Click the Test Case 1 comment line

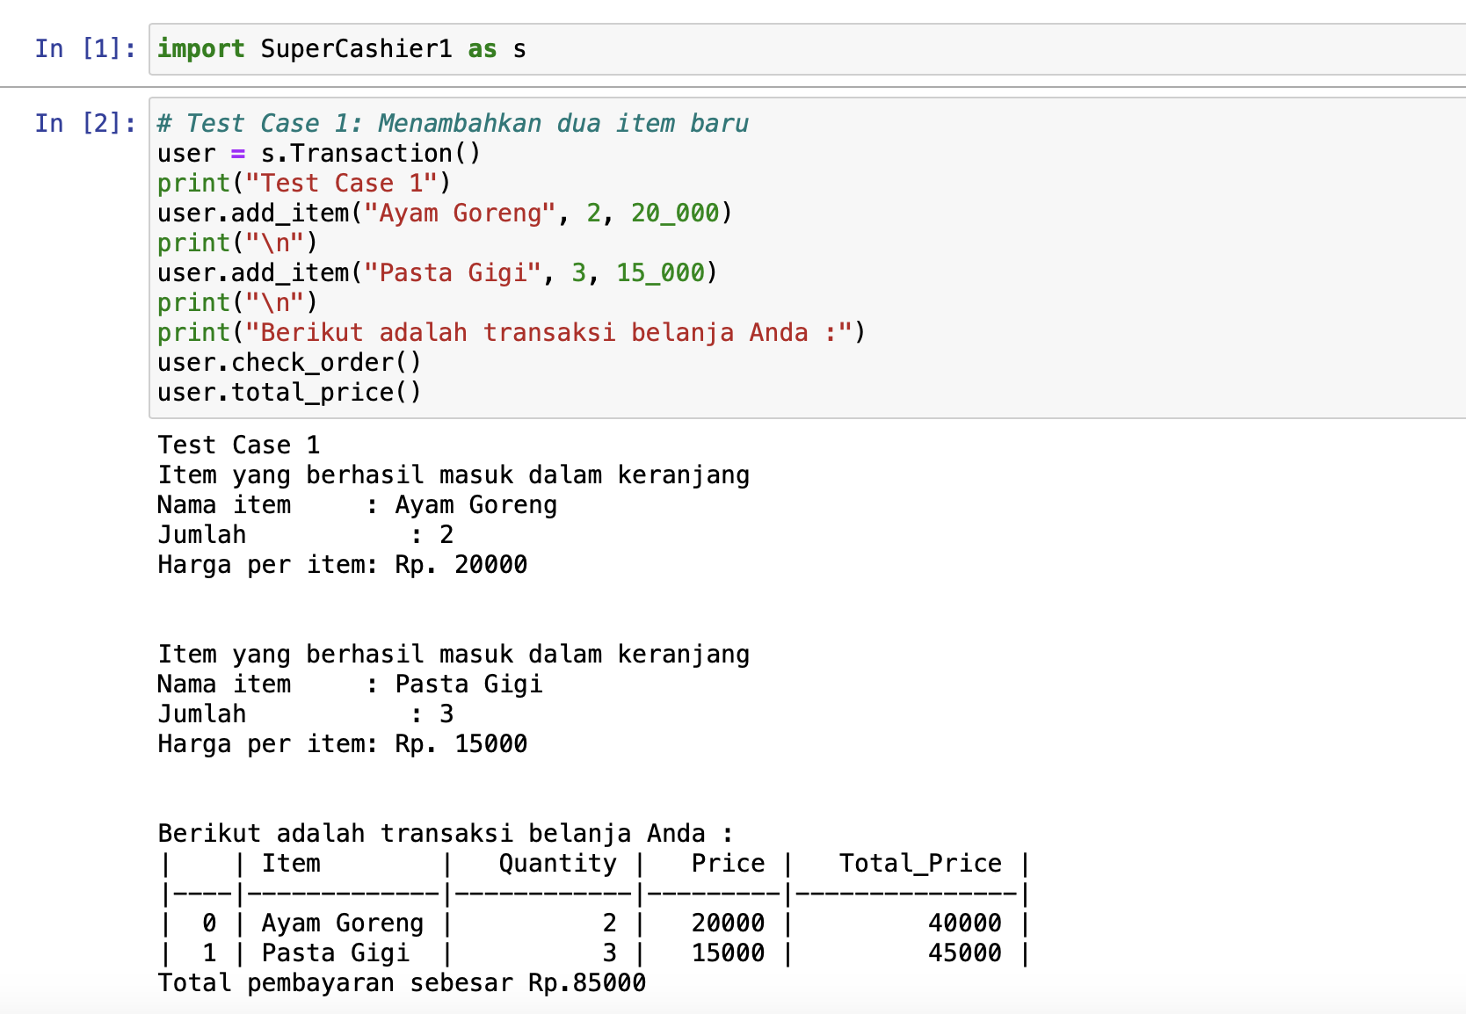tap(452, 123)
